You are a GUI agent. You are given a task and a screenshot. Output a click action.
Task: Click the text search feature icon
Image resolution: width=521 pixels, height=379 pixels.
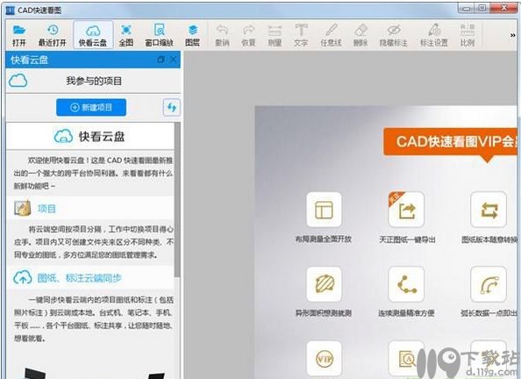point(406,359)
